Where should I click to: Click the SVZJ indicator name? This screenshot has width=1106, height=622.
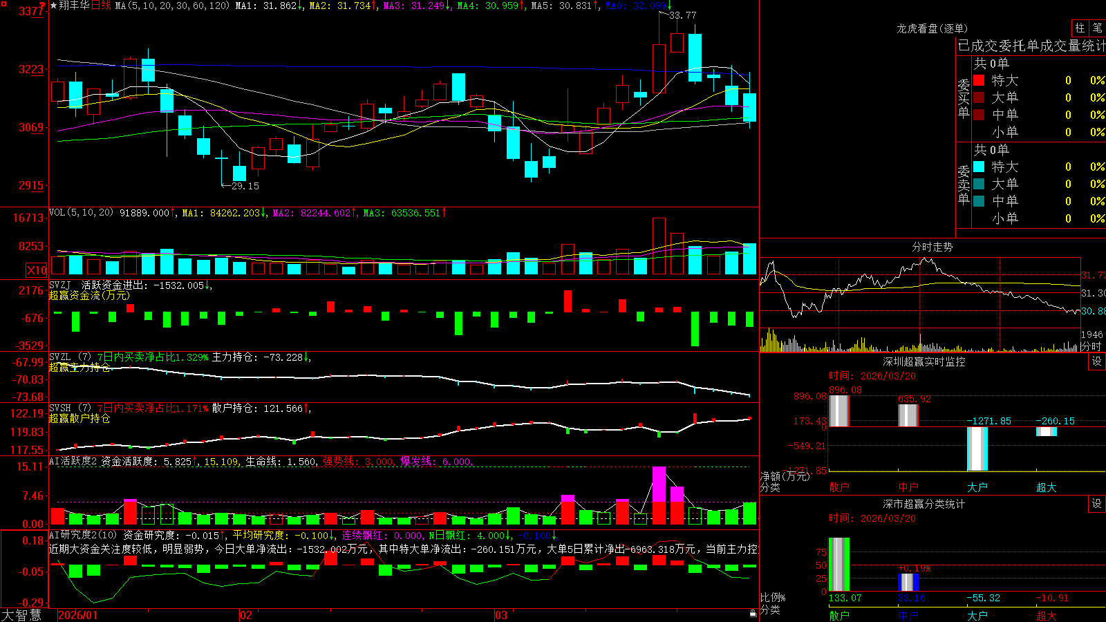[x=60, y=285]
